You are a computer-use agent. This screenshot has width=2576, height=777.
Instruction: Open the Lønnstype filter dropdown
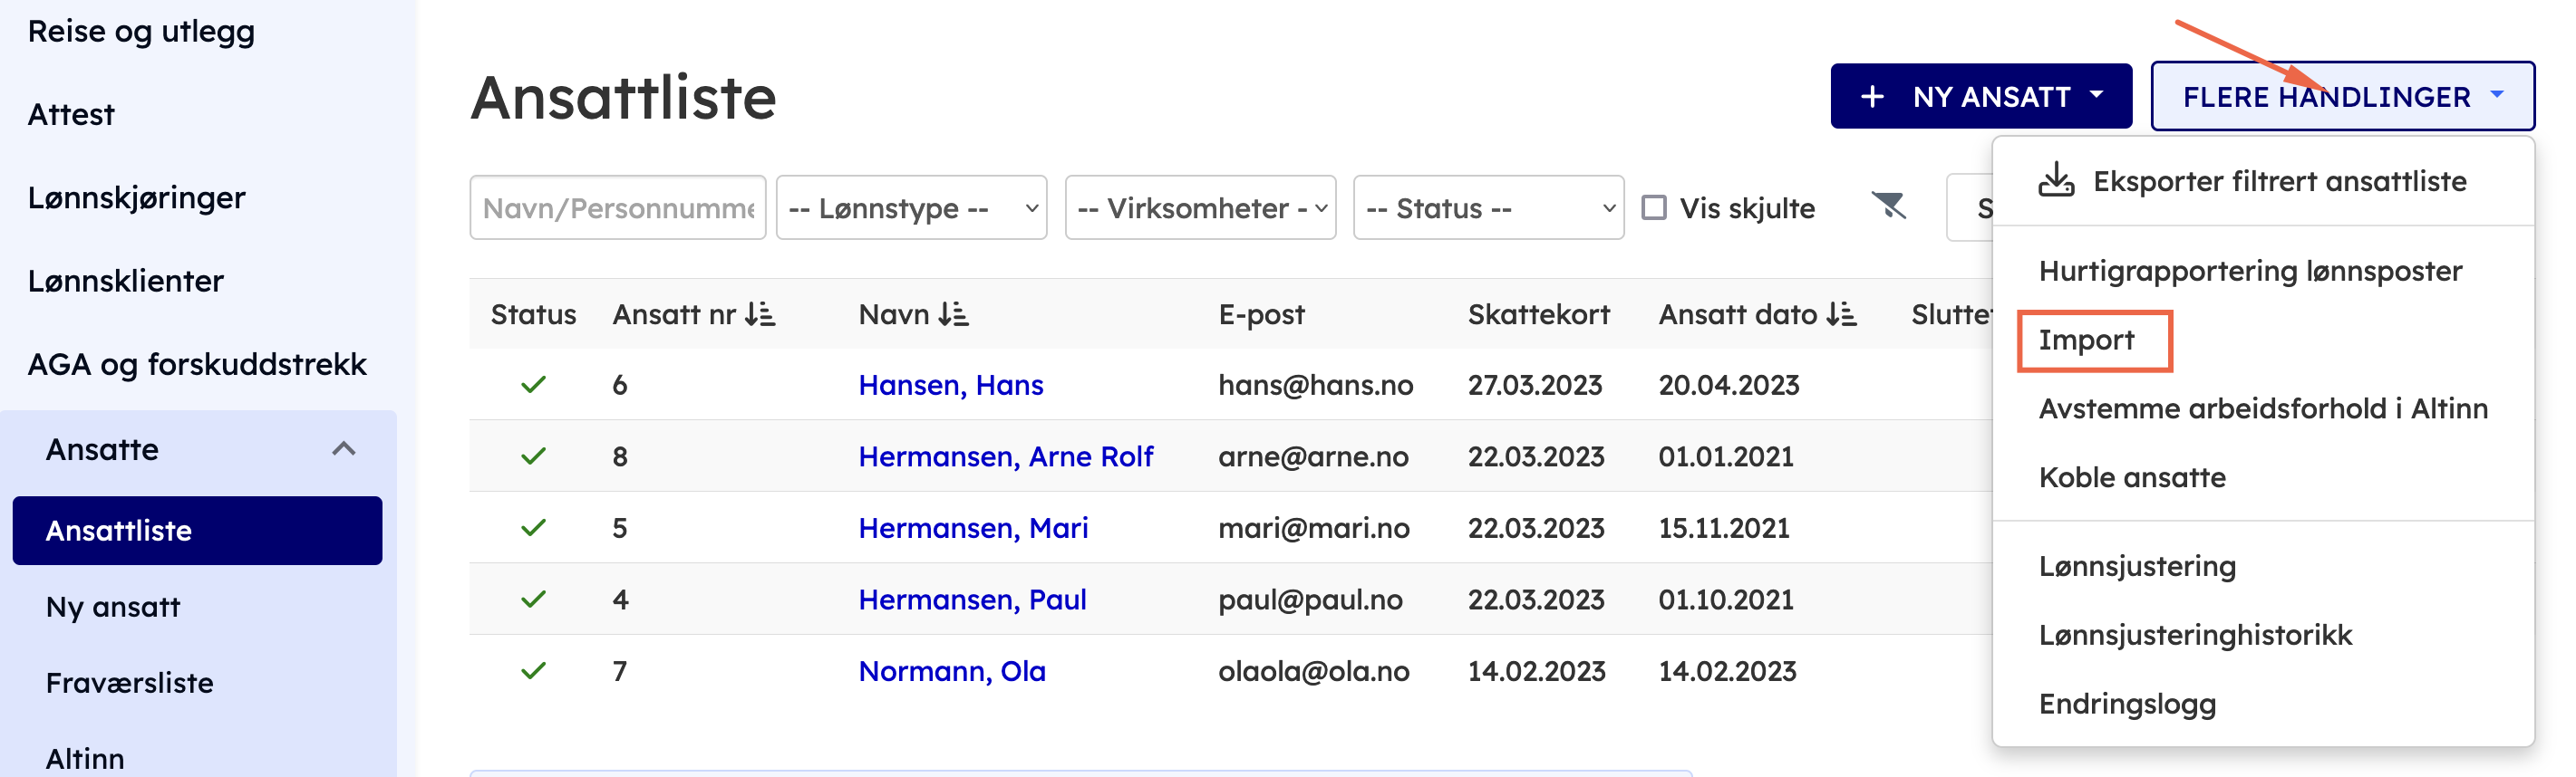[x=911, y=207]
